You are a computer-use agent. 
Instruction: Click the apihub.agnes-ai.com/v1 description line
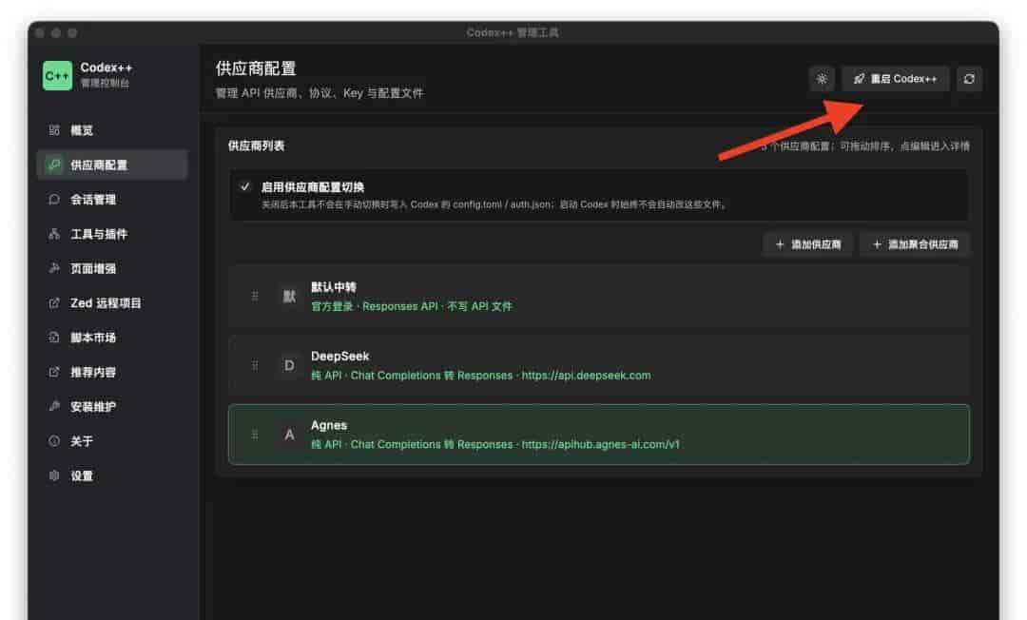[495, 444]
